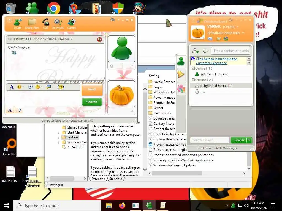Click the webcam icon under contact's avatar
This screenshot has width=282, height=211.
111,66
